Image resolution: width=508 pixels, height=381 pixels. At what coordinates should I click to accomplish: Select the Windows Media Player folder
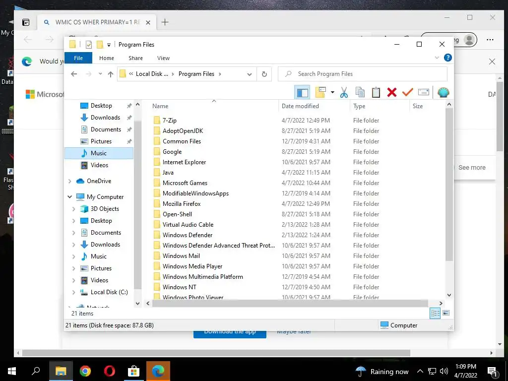click(192, 266)
